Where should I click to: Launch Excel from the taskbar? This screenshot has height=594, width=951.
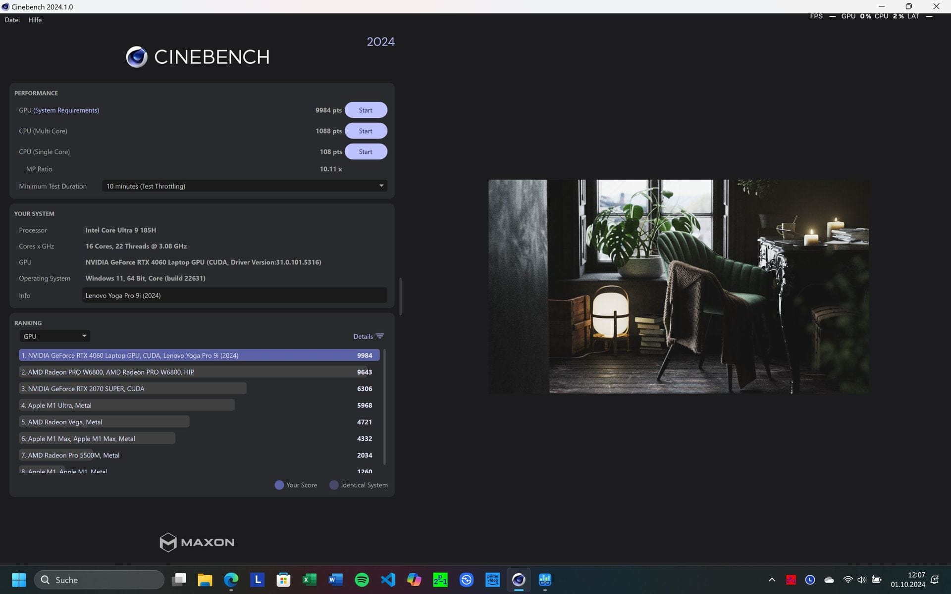[x=310, y=580]
